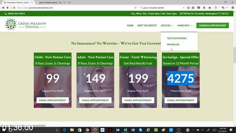Viewport: 236px width, 133px height.
Task: Click the address bar URL field
Action: (74, 8)
